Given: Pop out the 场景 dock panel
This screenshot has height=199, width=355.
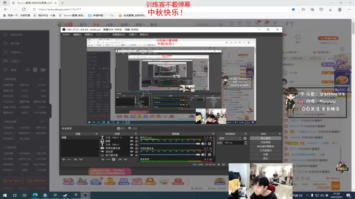Looking at the screenshot, I should (x=96, y=134).
